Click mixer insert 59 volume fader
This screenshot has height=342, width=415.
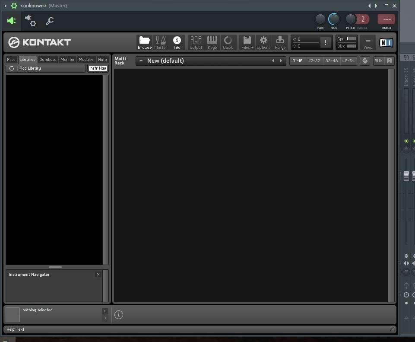pyautogui.click(x=406, y=176)
